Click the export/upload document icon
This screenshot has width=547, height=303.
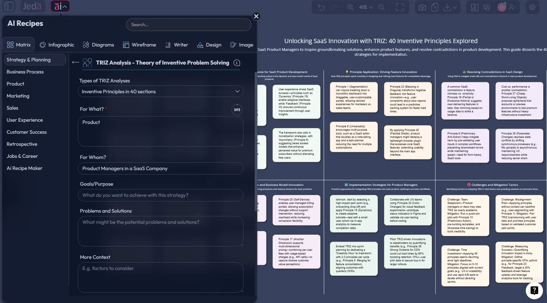click(x=434, y=7)
